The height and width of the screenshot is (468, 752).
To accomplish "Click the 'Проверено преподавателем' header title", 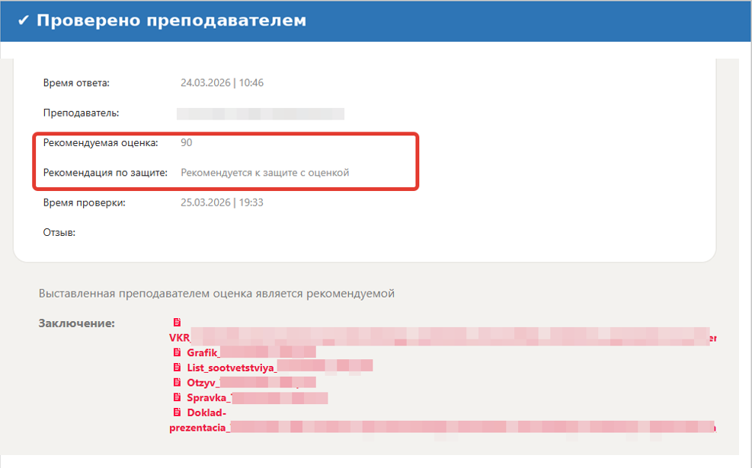I will tap(171, 21).
